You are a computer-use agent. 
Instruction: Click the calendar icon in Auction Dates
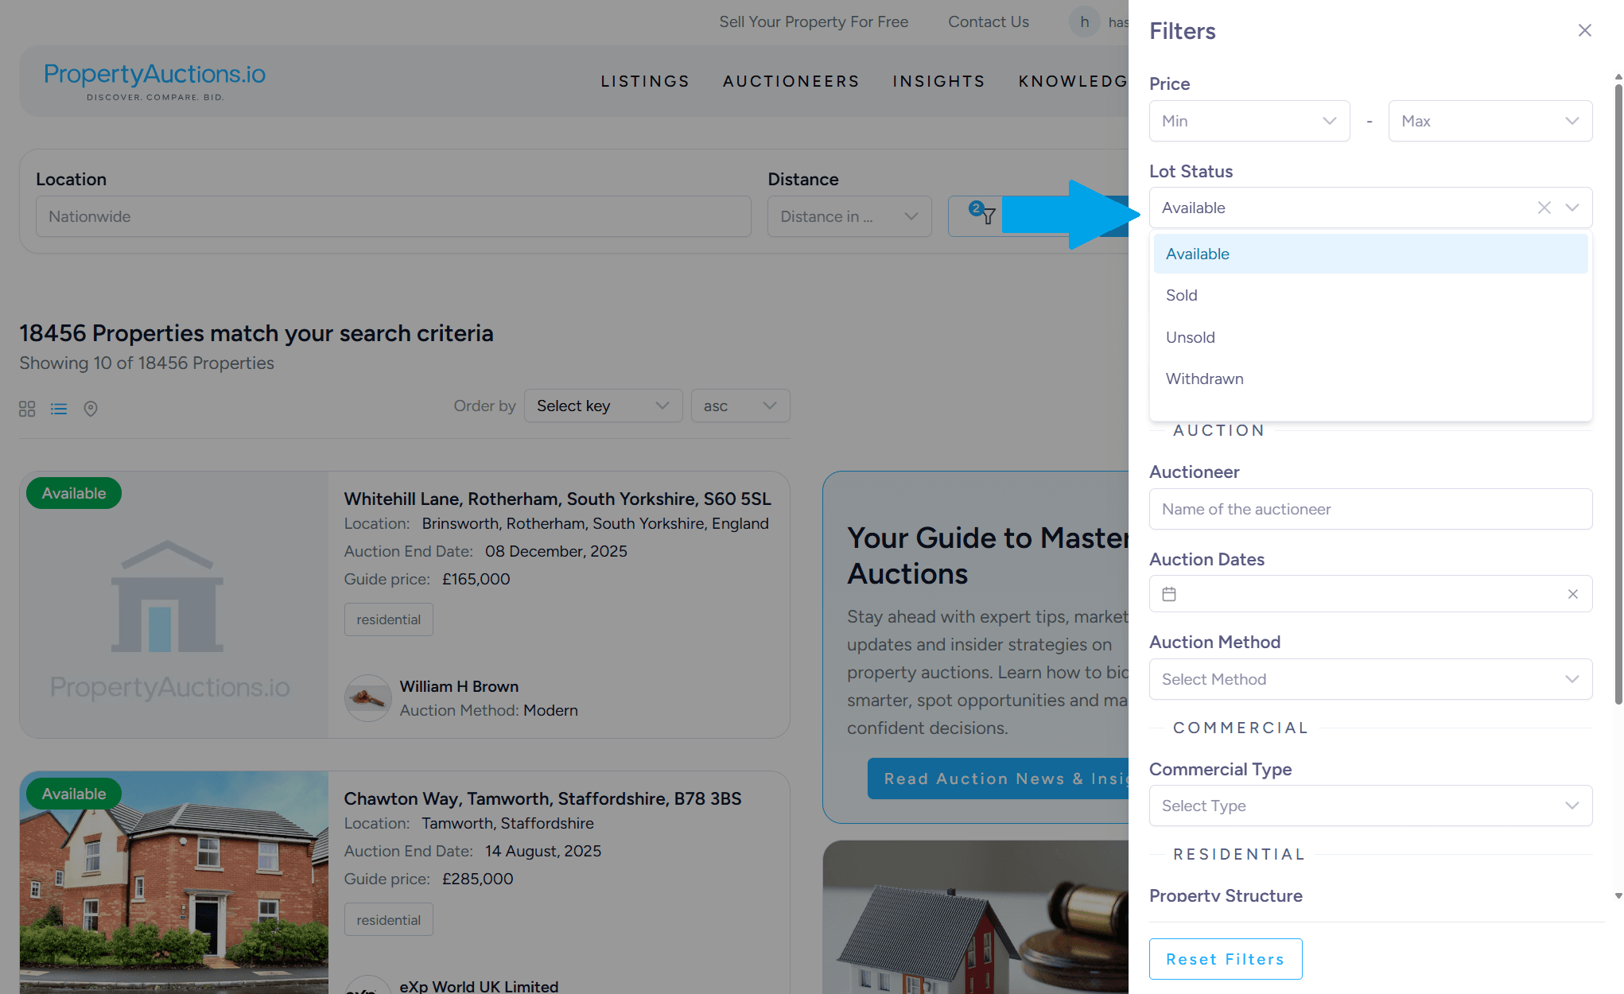point(1169,594)
